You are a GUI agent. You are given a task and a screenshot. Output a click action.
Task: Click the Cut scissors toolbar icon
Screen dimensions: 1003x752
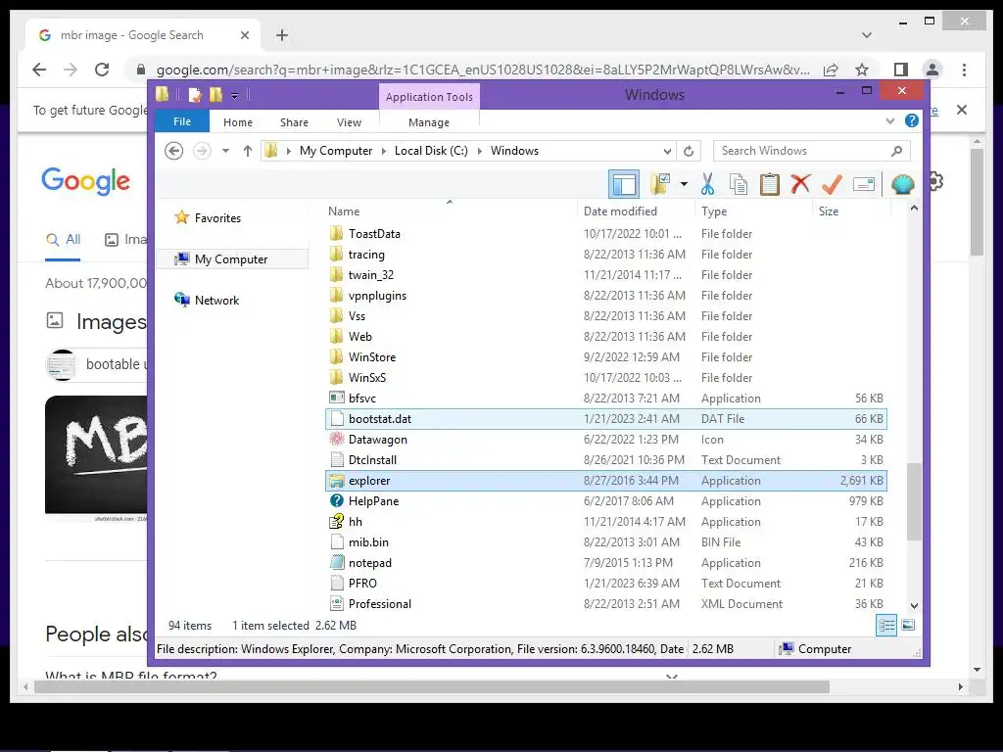(707, 184)
